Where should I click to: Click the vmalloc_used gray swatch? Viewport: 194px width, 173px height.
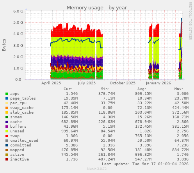[7, 141]
